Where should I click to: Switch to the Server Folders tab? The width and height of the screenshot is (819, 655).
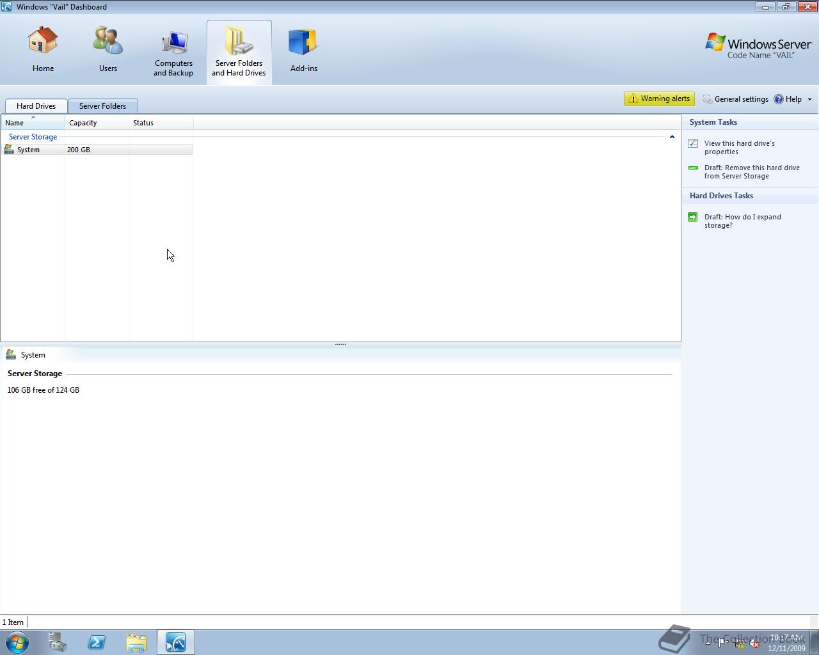point(102,106)
